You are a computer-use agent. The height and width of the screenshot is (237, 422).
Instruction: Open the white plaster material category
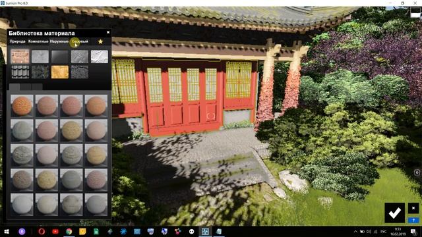100,57
